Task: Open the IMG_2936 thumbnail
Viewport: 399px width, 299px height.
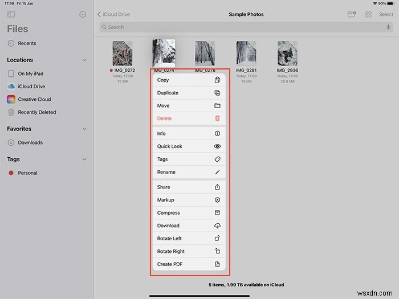Action: click(287, 54)
